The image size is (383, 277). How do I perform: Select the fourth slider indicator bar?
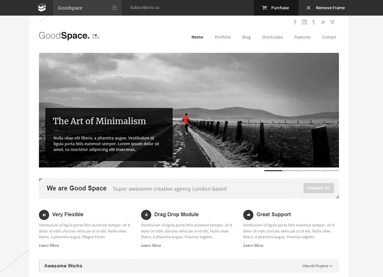pos(330,171)
